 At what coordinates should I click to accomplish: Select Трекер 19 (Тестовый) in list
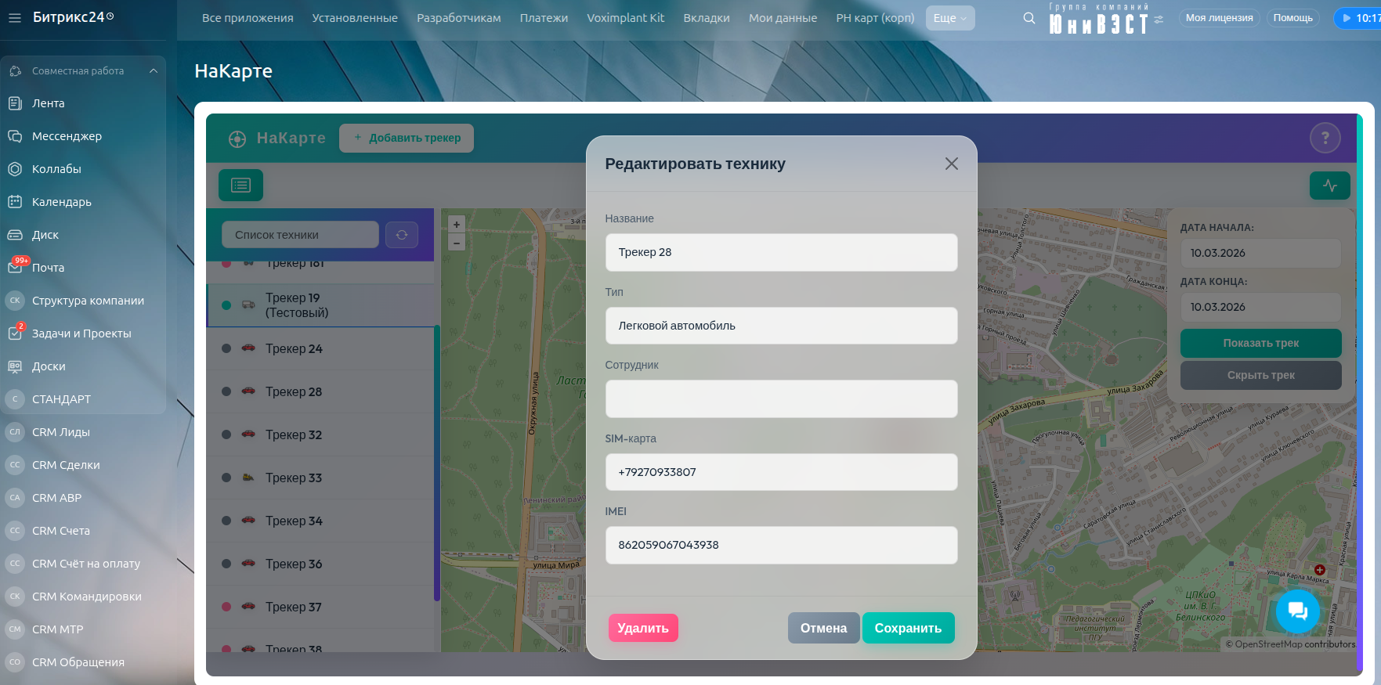click(320, 305)
